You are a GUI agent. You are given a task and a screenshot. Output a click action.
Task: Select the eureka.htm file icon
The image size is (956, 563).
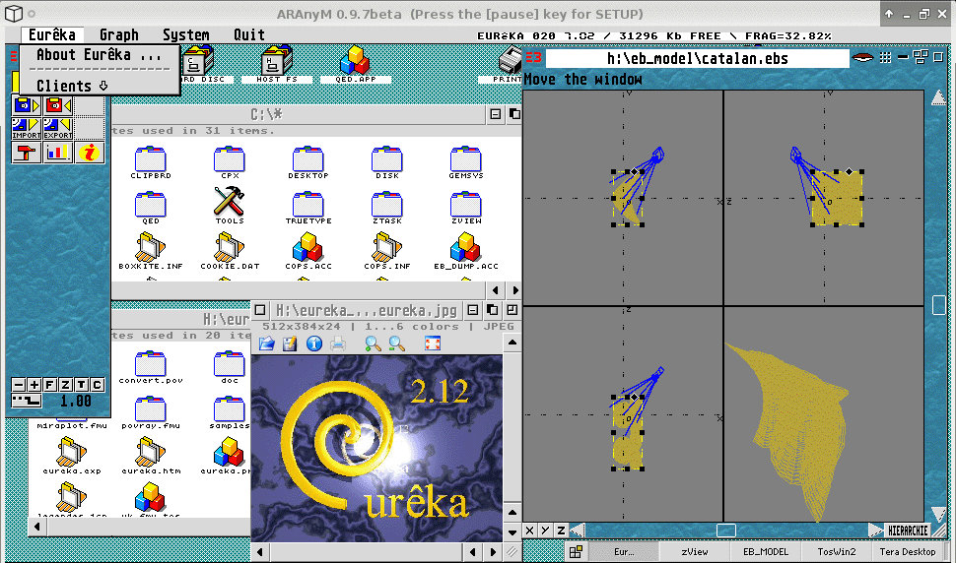[151, 457]
